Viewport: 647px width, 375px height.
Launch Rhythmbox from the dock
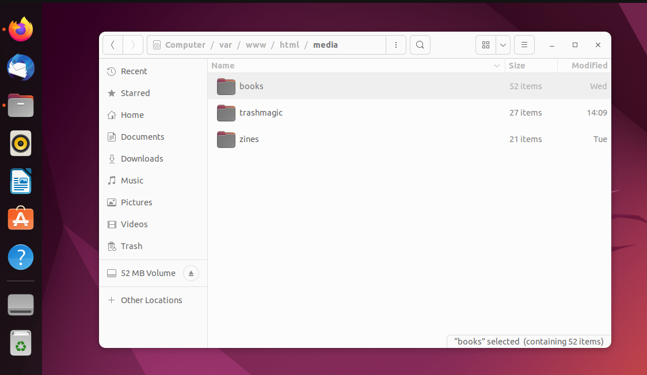click(x=21, y=143)
